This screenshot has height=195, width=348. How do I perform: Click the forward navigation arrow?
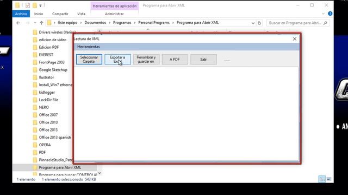coord(28,23)
